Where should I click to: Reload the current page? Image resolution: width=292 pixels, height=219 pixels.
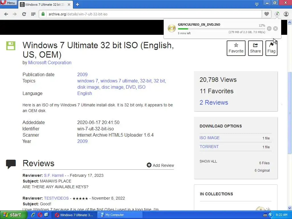24,14
